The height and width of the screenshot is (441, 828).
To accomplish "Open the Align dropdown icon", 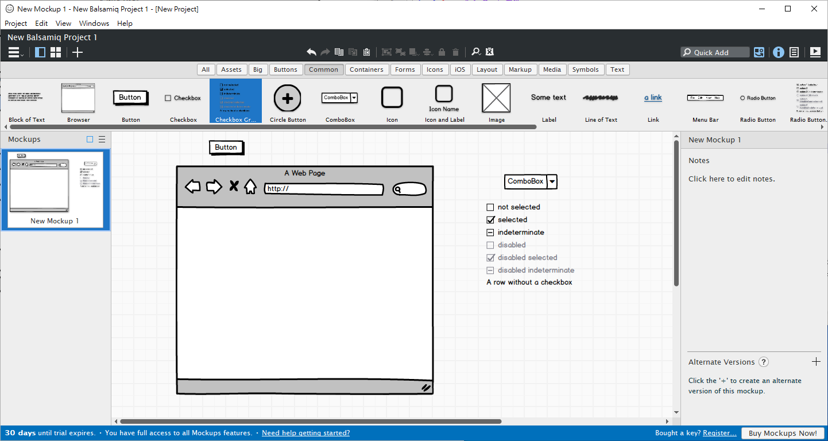I will [x=427, y=52].
